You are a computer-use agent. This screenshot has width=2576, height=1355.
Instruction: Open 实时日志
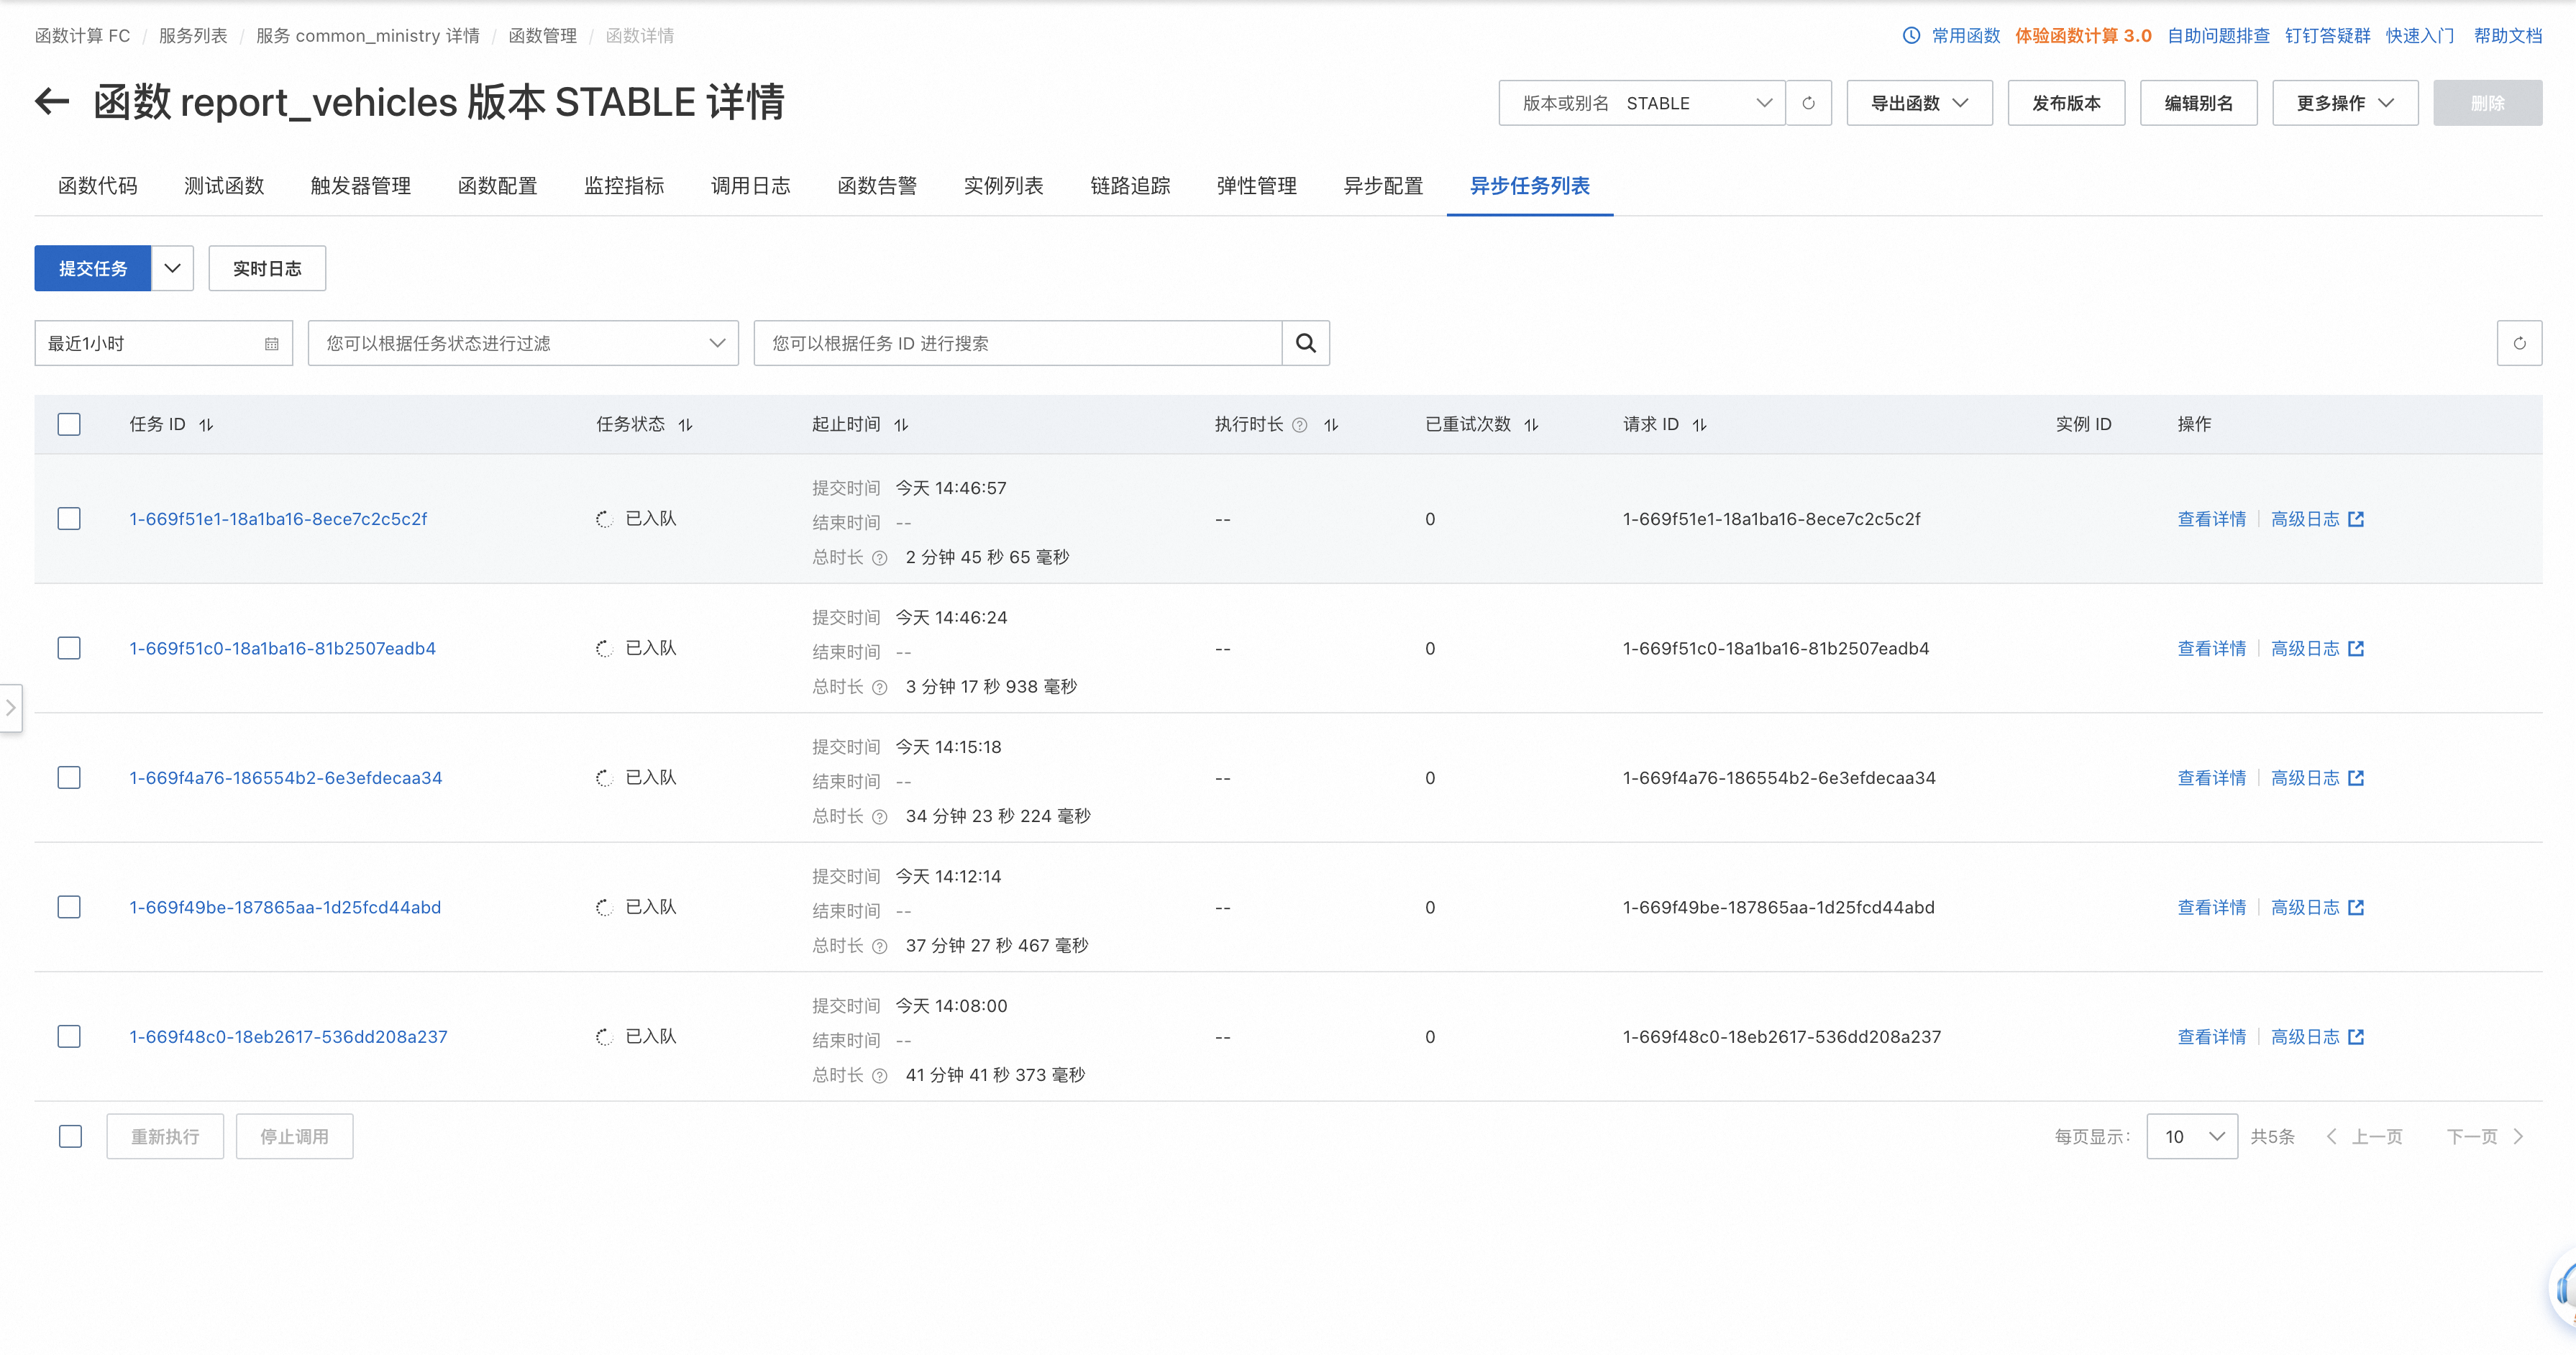coord(267,268)
